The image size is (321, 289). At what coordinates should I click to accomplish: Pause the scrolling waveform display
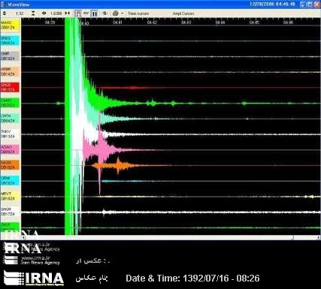coord(94,14)
